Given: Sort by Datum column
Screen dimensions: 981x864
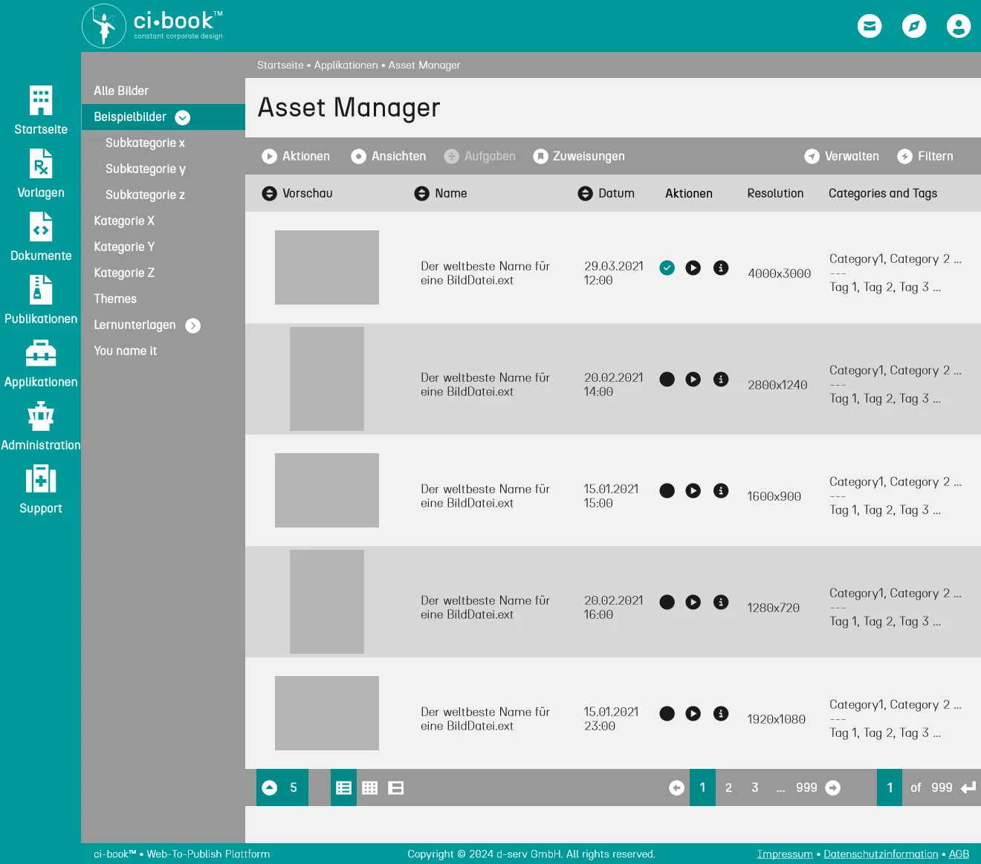Looking at the screenshot, I should pos(606,193).
